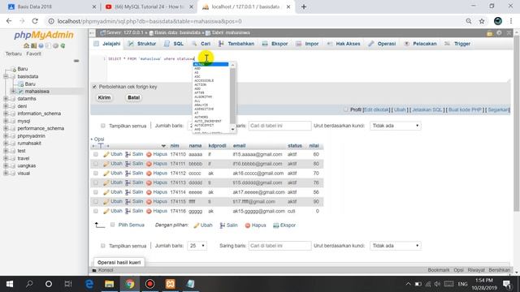
Task: Expand information_schema database node
Action: click(x=6, y=114)
